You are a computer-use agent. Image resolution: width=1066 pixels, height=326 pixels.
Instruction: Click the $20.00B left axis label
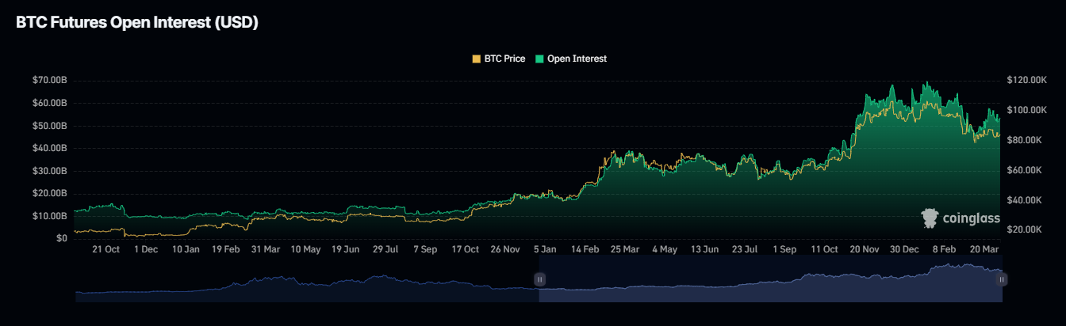49,193
